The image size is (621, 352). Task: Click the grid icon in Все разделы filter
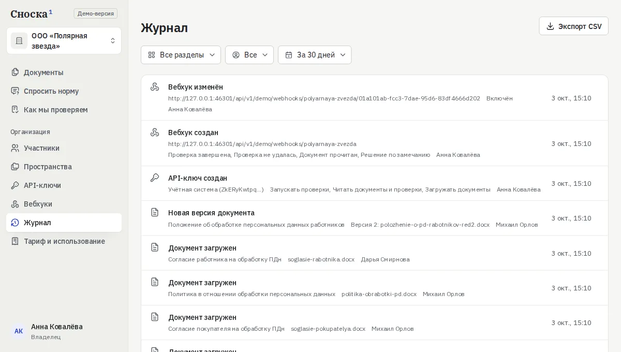pos(152,55)
